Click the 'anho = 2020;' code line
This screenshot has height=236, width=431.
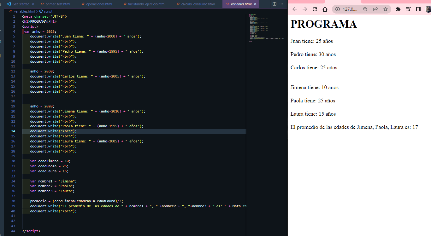[x=42, y=106]
